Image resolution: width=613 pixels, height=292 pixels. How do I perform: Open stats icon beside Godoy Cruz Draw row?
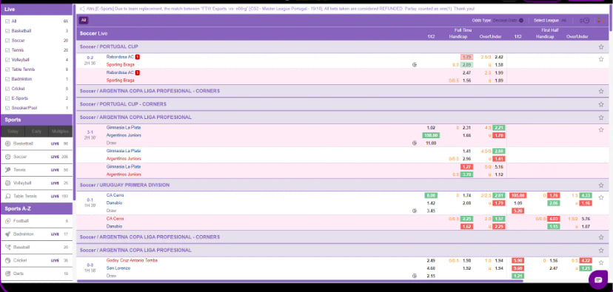[x=414, y=276]
